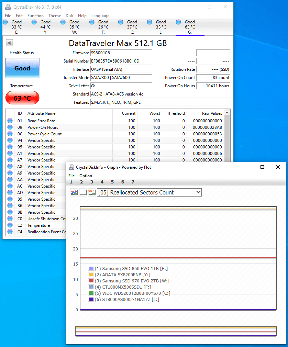
Task: Click the show-all-disks graph icon
Action: 74,192
